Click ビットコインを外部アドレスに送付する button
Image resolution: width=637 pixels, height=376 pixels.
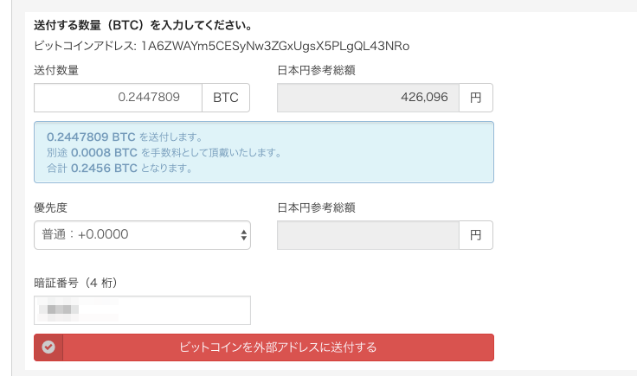[264, 347]
